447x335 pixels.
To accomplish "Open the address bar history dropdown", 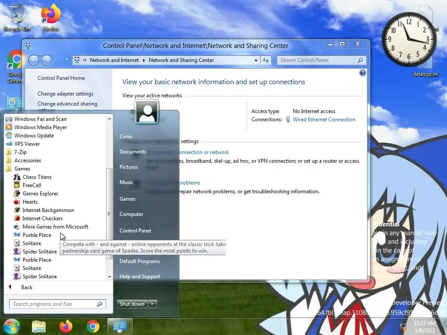I will [256, 60].
